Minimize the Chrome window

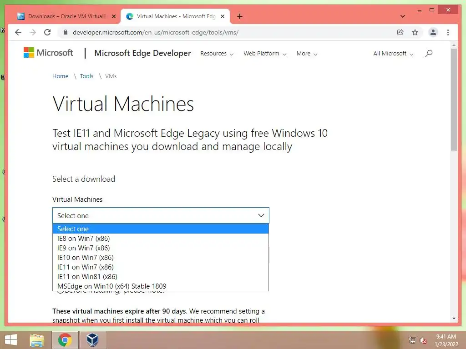(x=419, y=10)
